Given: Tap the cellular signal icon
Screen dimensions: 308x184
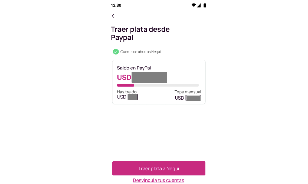Looking at the screenshot, I should 199,5.
